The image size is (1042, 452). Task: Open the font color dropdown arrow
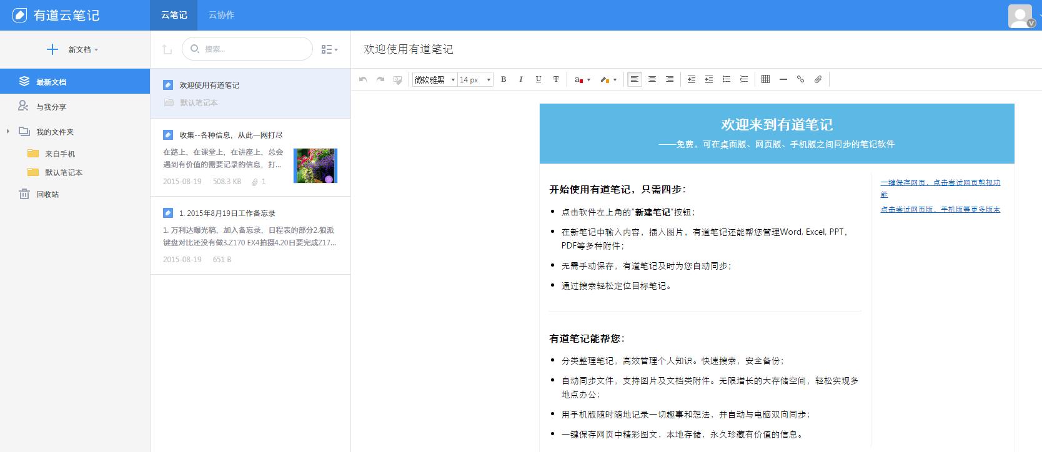coord(588,80)
